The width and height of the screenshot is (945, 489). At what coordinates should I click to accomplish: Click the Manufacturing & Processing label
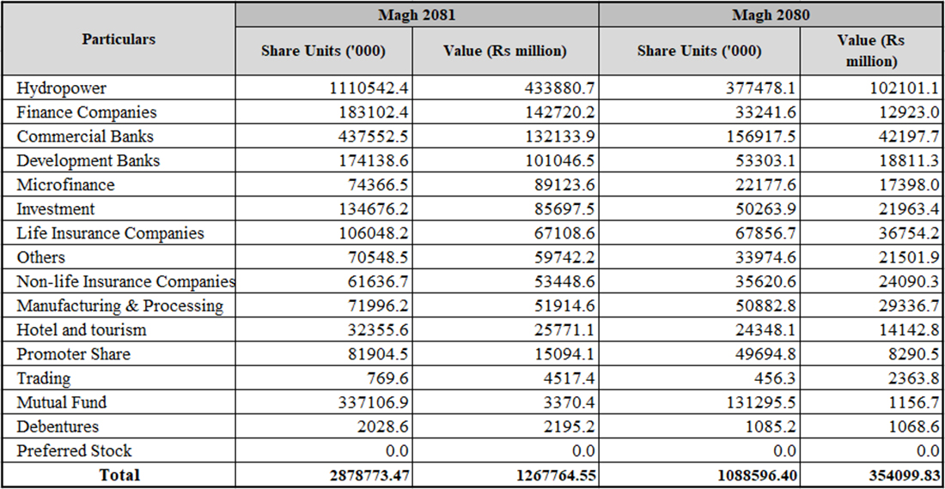[120, 305]
